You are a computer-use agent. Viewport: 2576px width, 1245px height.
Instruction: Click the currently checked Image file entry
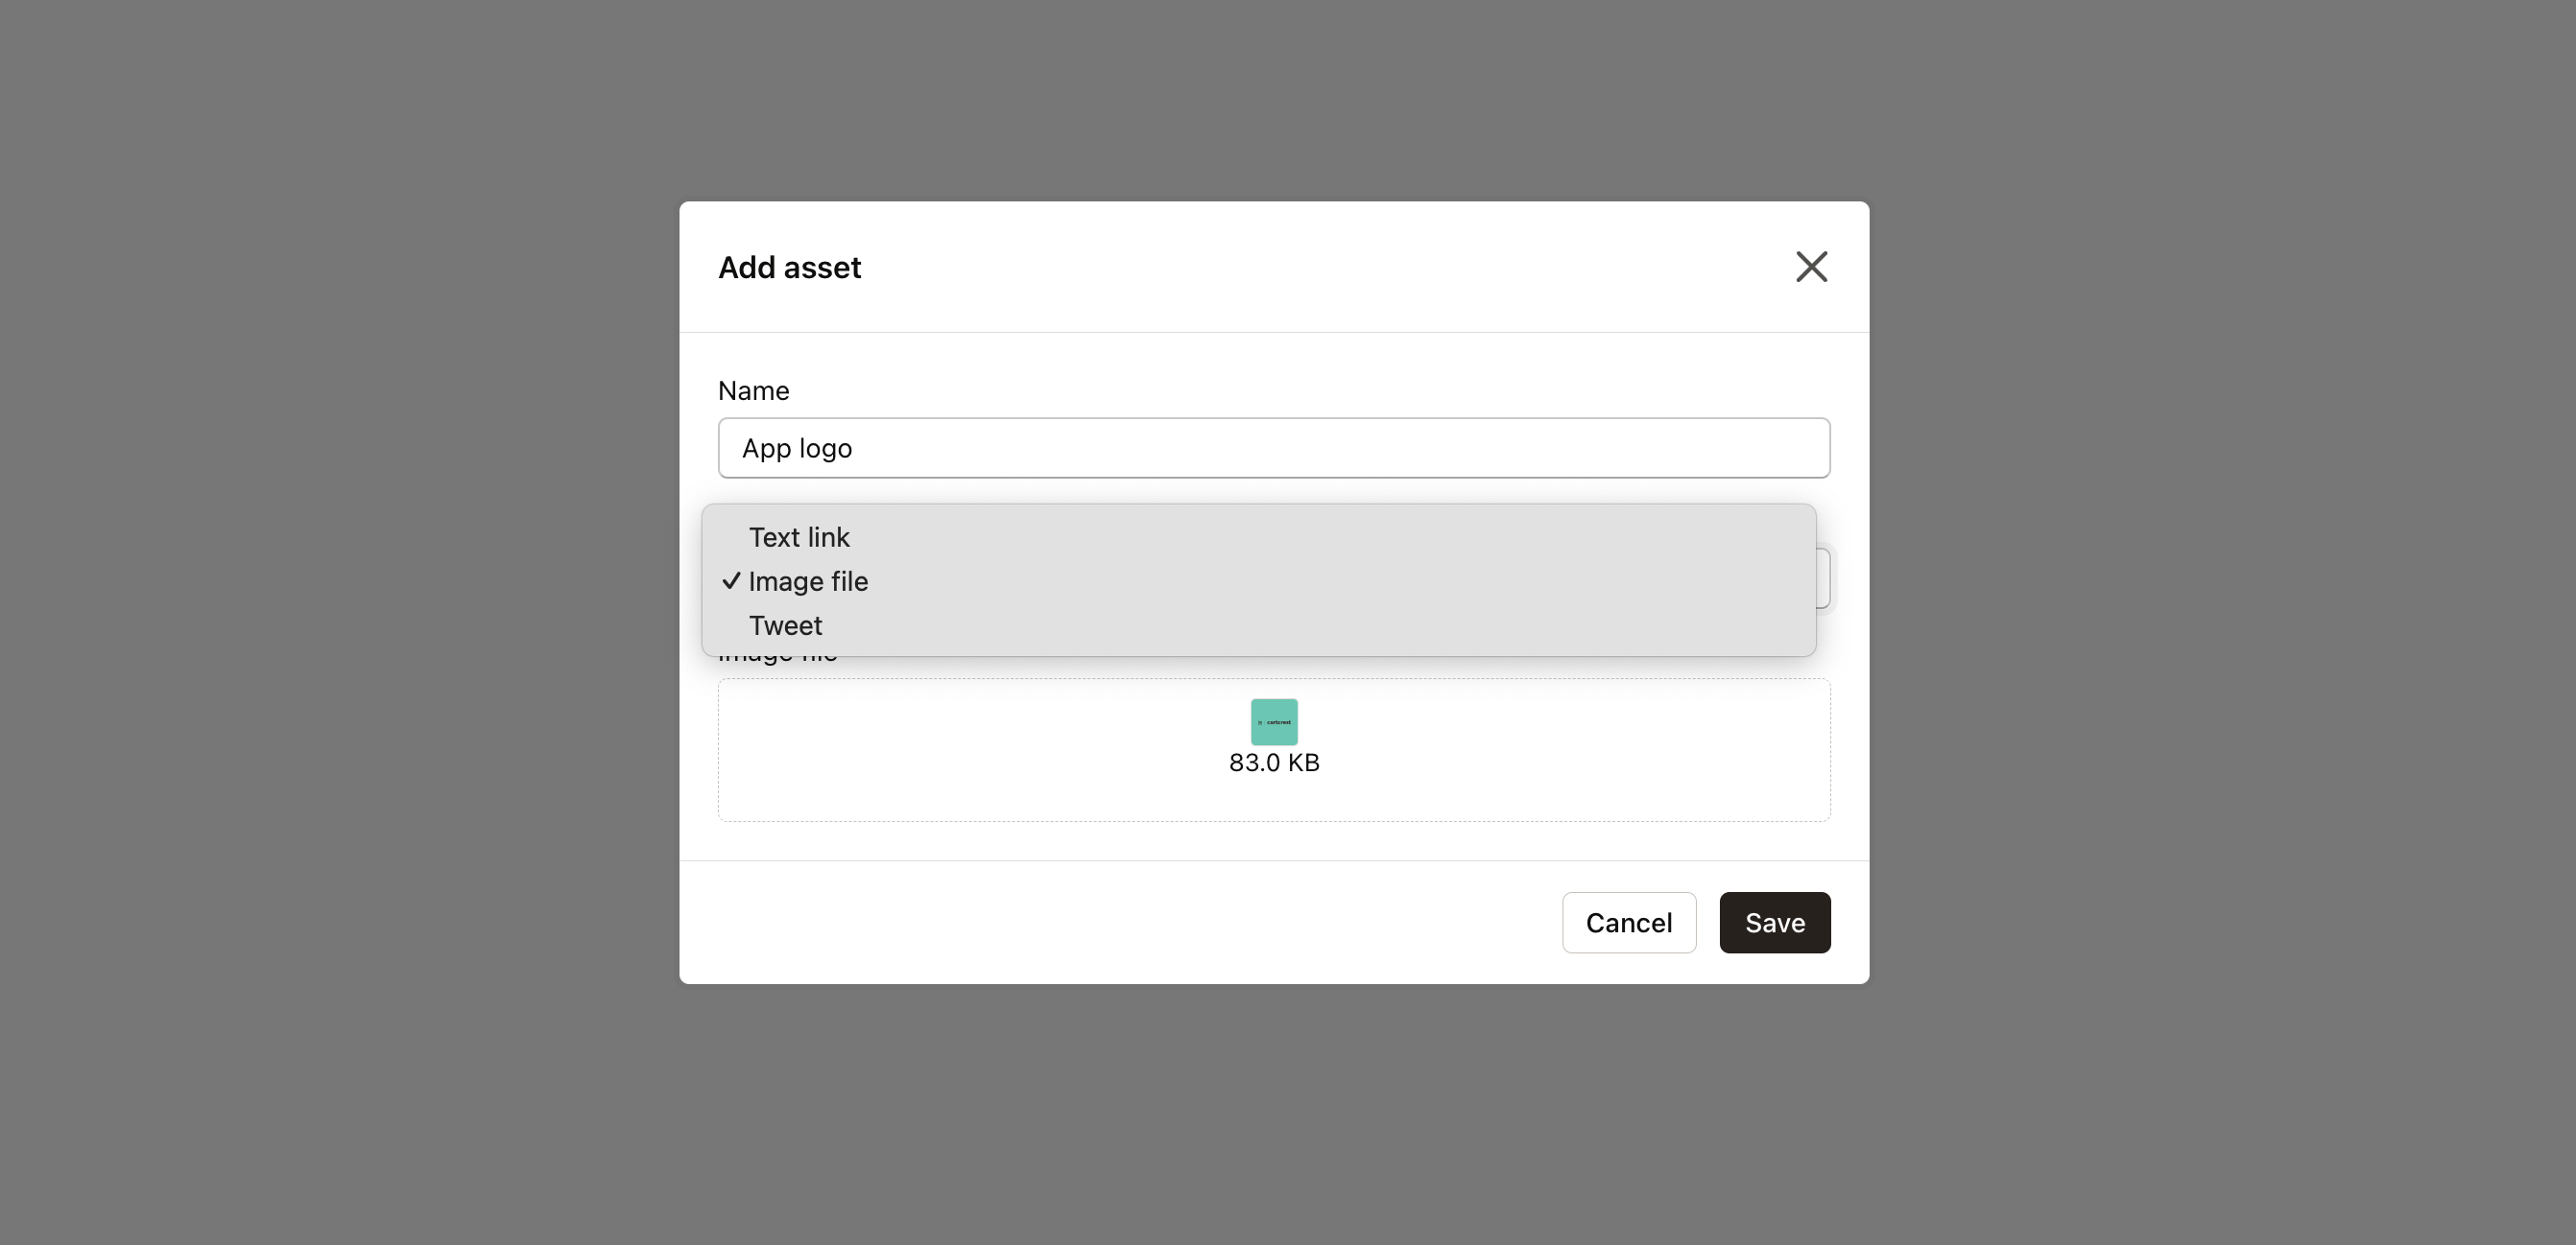coord(808,580)
